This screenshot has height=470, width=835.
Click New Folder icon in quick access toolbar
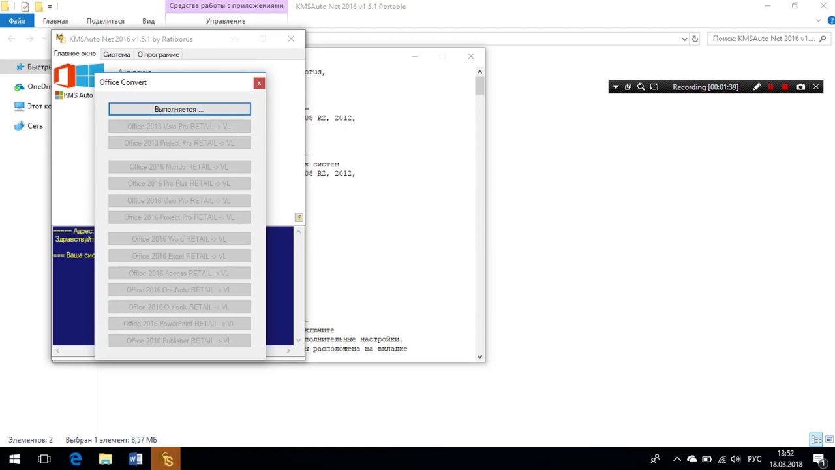pyautogui.click(x=38, y=7)
